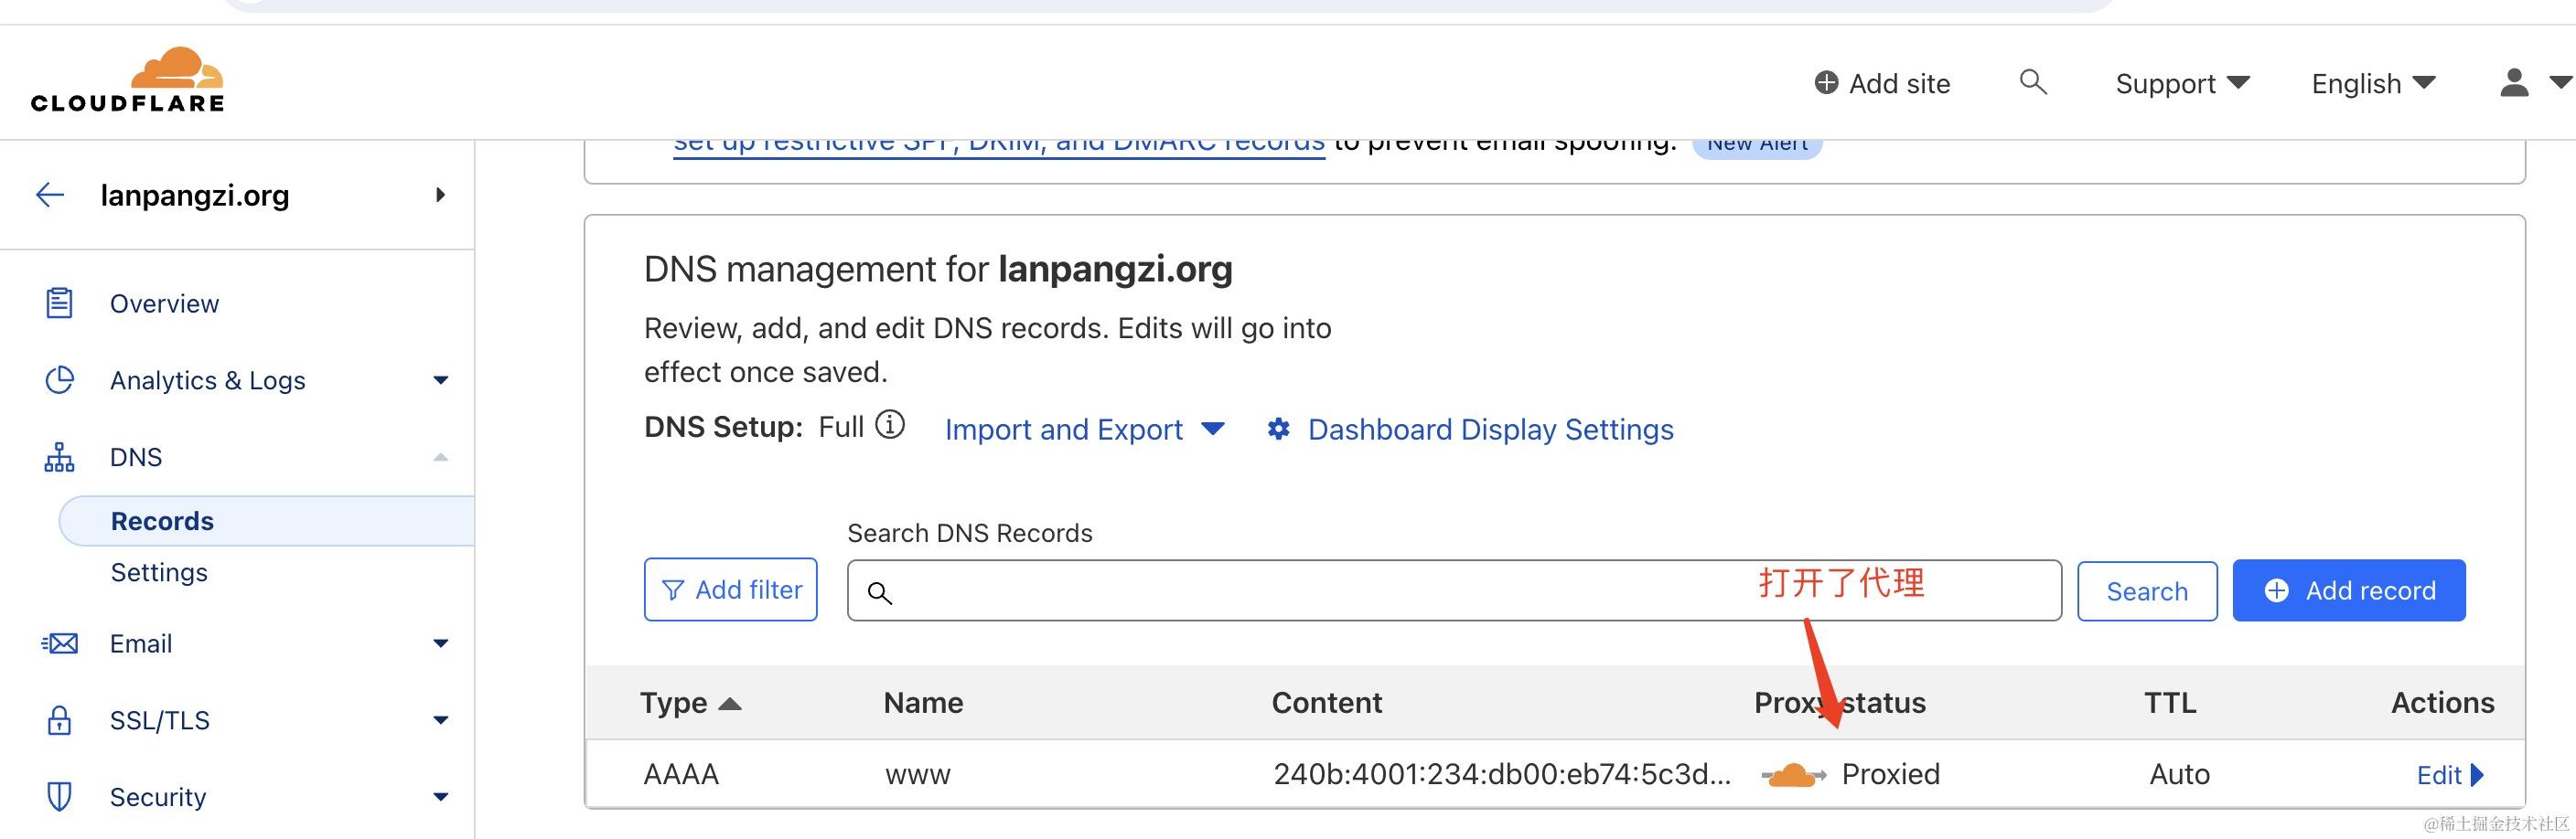
Task: Click the Add filter button
Action: click(x=730, y=590)
